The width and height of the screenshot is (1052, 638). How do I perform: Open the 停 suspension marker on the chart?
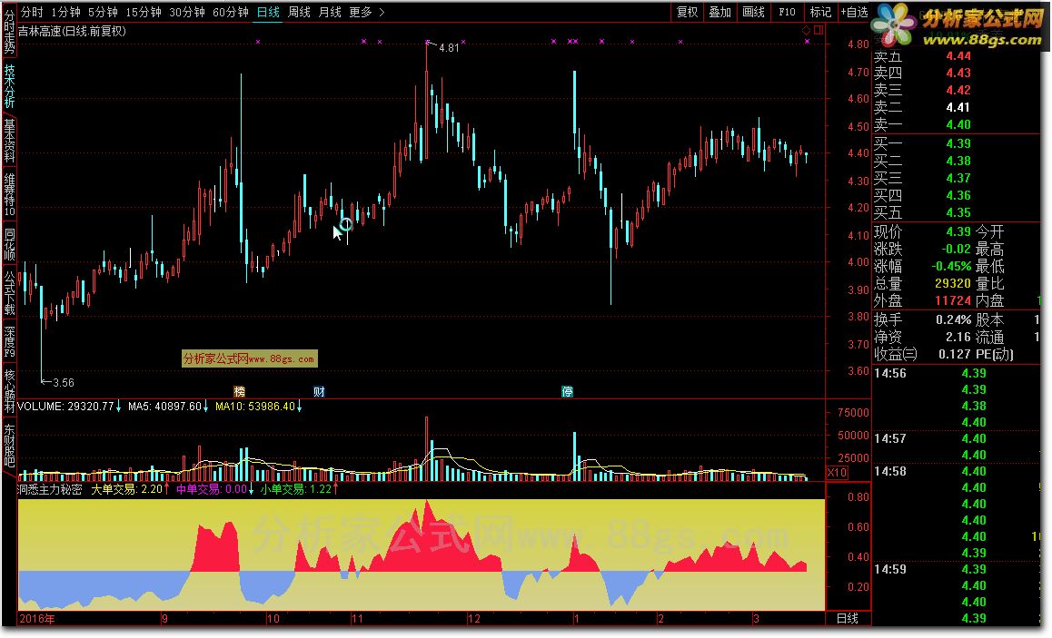[x=568, y=391]
